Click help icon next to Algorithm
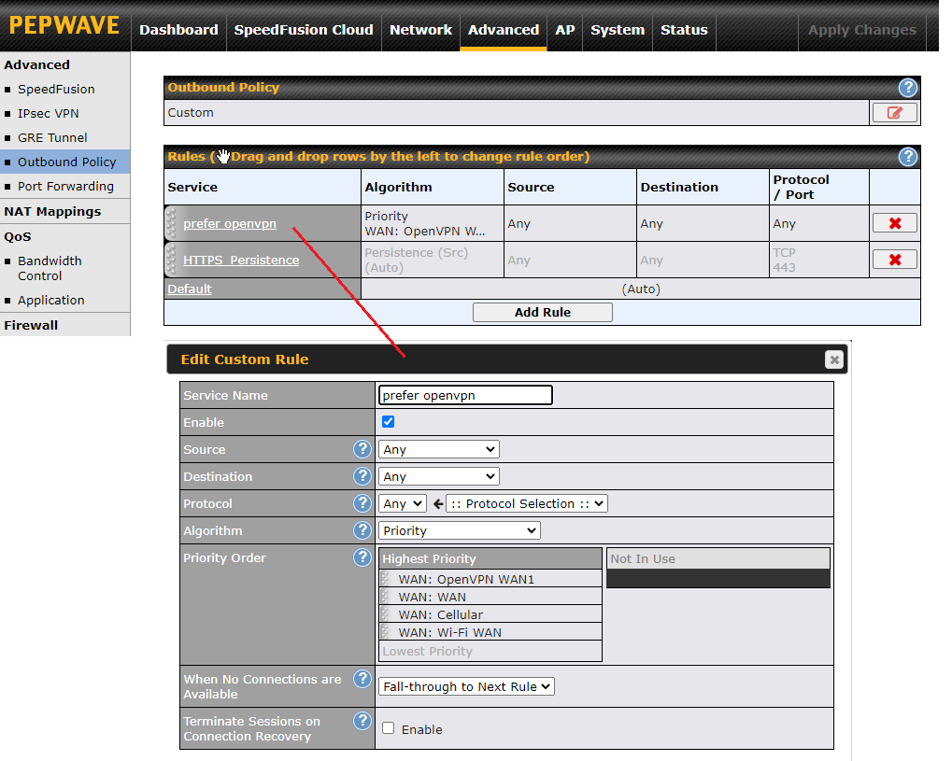This screenshot has height=761, width=952. click(362, 530)
